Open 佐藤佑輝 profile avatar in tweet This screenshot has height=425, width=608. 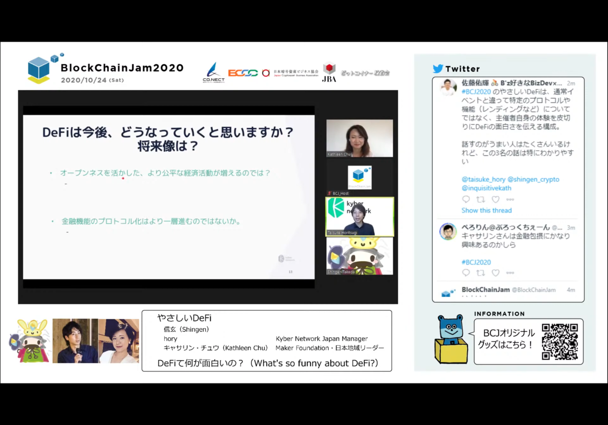click(x=448, y=87)
